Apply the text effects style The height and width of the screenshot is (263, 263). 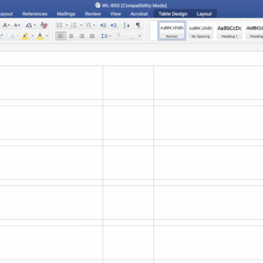12,36
